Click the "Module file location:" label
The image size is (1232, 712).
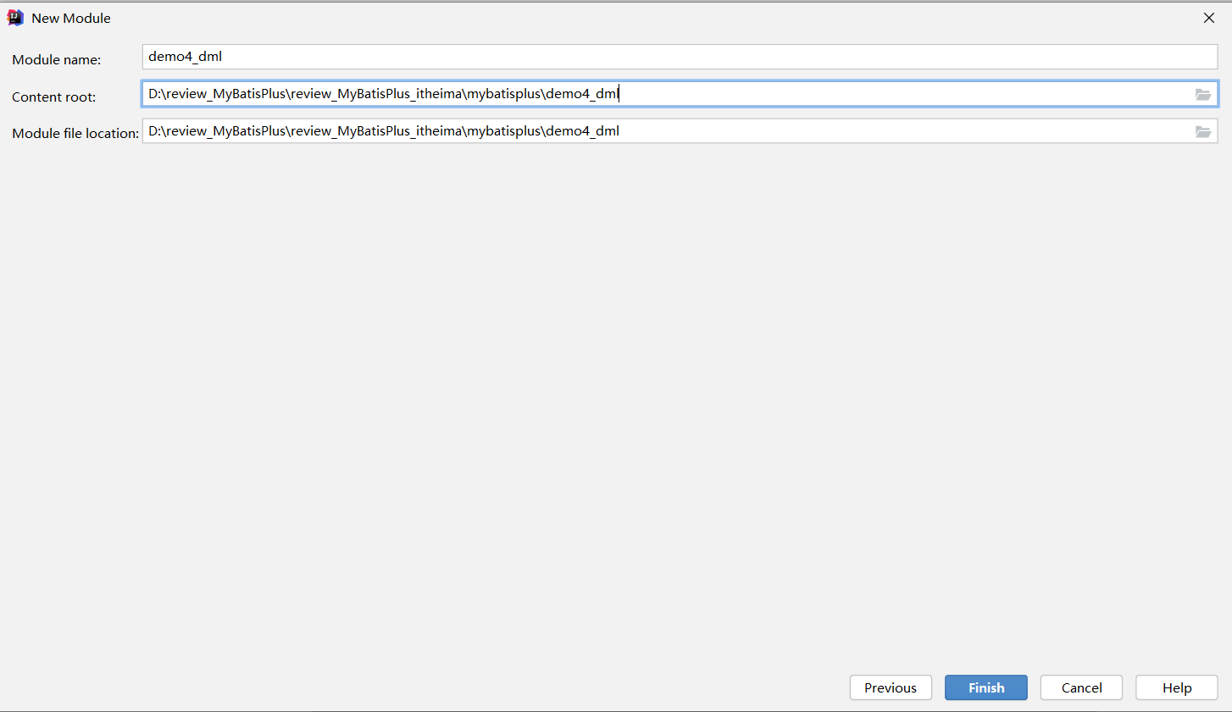(75, 133)
